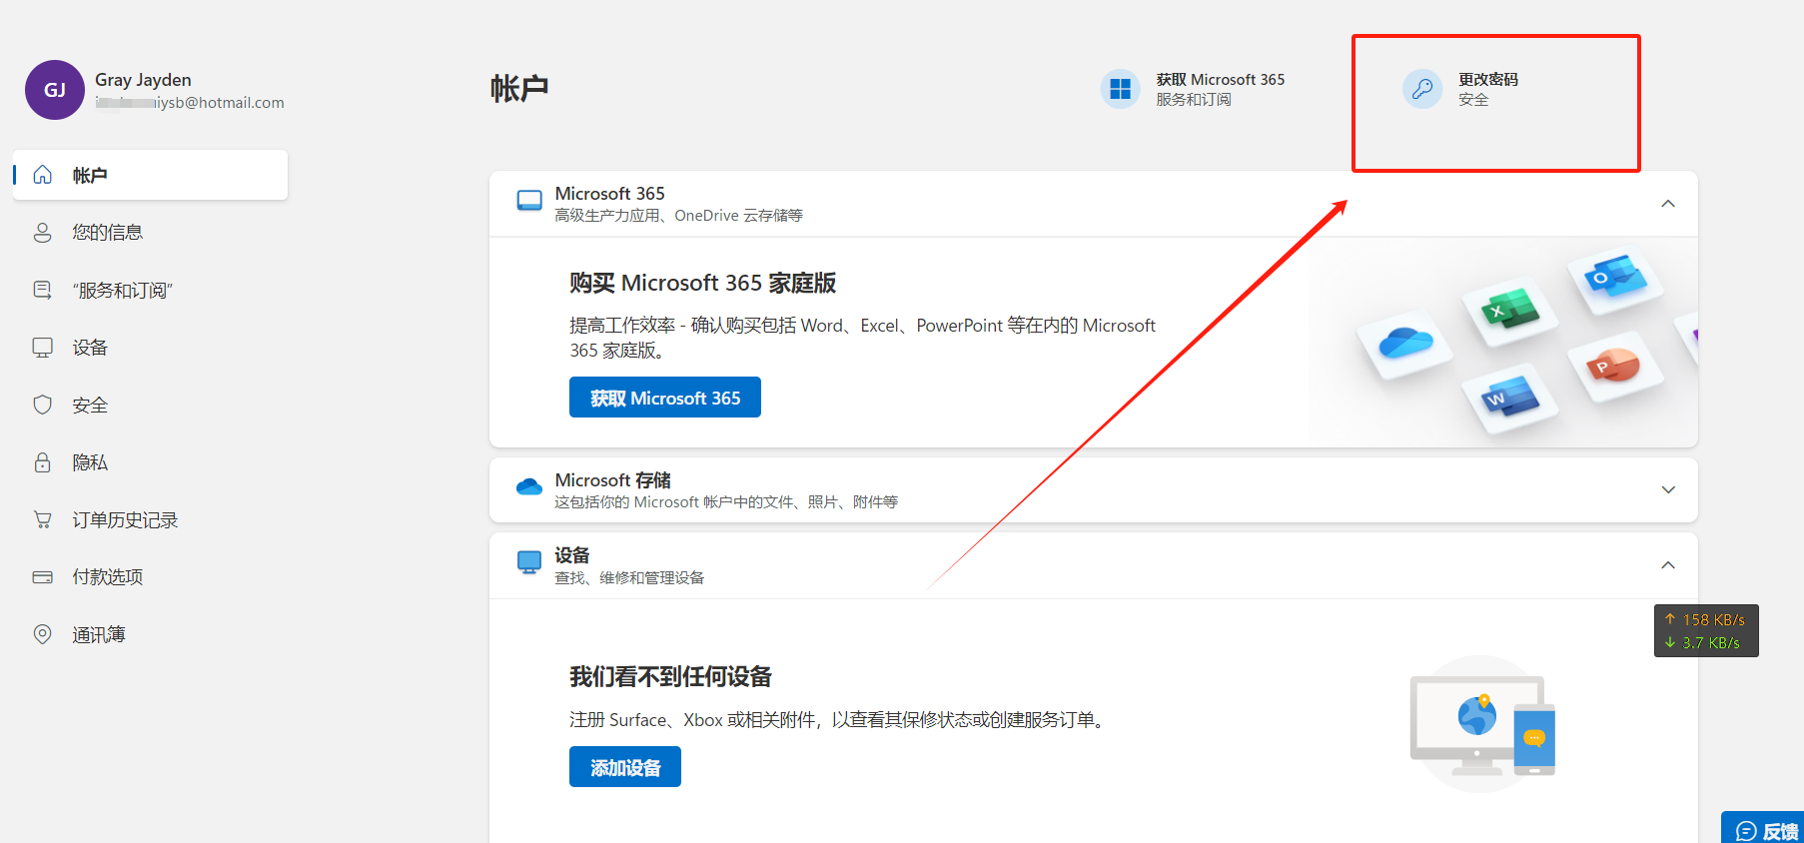Click the shield icon for 安全

pyautogui.click(x=43, y=405)
